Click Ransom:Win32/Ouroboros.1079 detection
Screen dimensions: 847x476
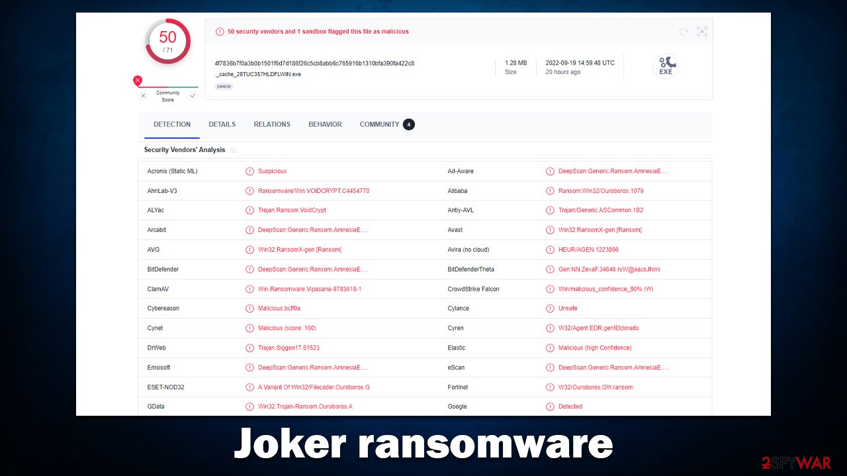coord(601,191)
